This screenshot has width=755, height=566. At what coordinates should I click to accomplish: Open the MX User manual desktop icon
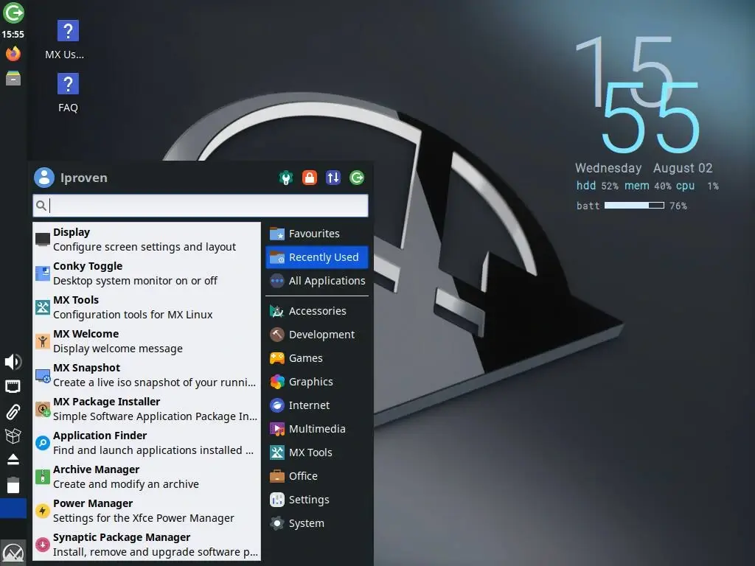coord(67,40)
